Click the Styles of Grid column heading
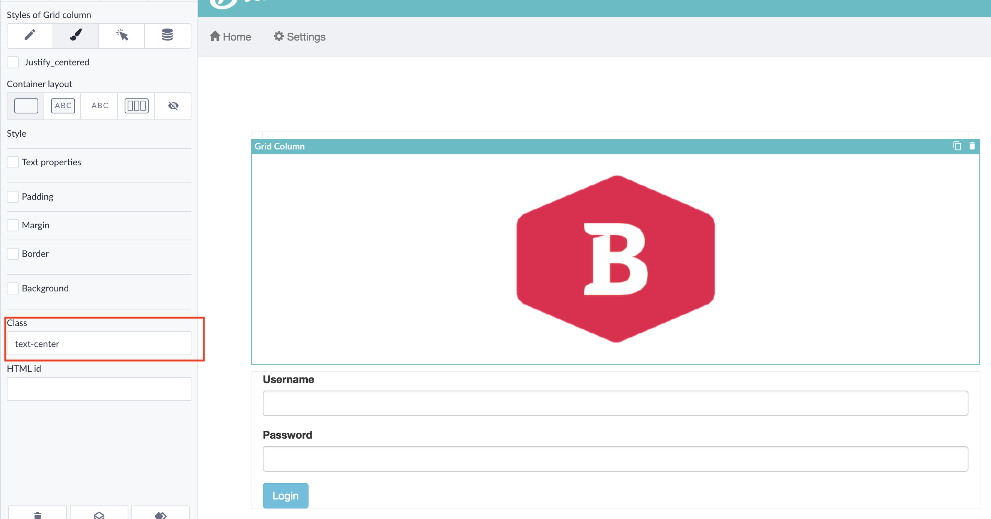Image resolution: width=991 pixels, height=519 pixels. [49, 15]
